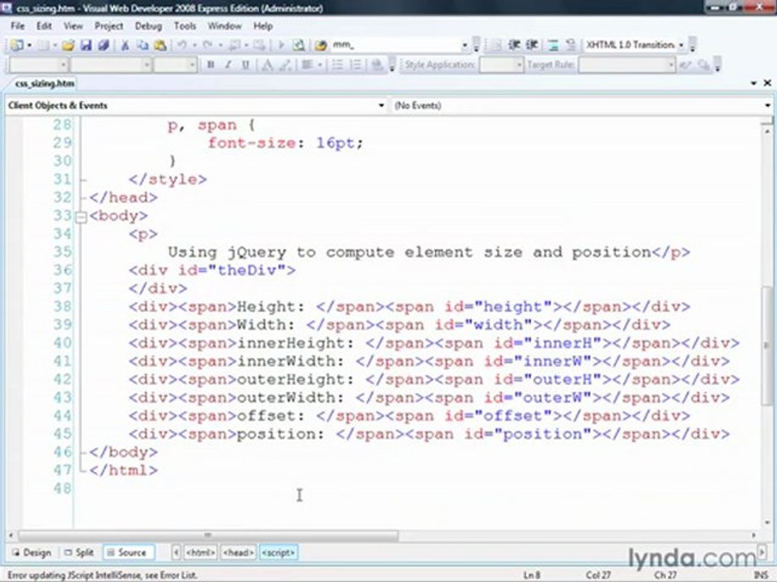Cut selection with the scissors icon
Screen dimensions: 777x582
coord(125,45)
